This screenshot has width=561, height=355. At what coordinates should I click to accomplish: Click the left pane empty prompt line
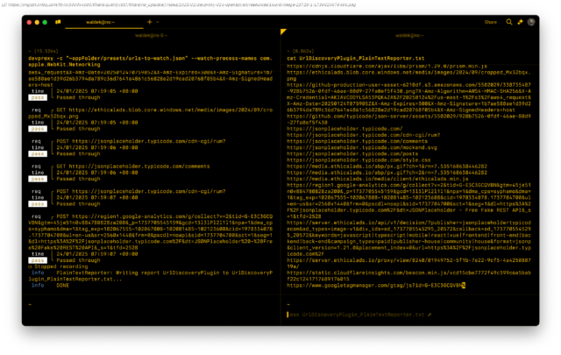pos(88,302)
